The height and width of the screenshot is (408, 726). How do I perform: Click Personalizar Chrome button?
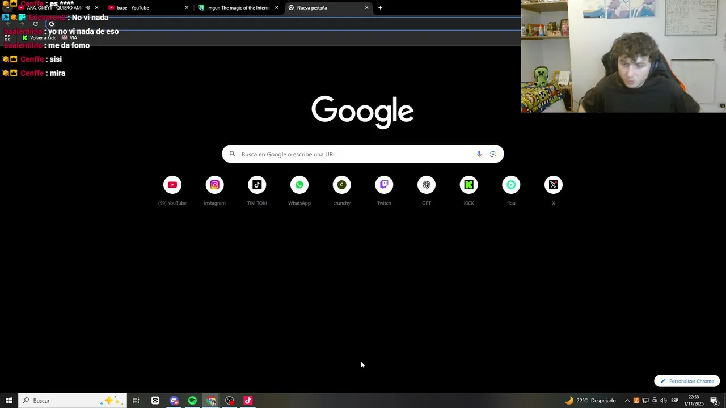687,381
